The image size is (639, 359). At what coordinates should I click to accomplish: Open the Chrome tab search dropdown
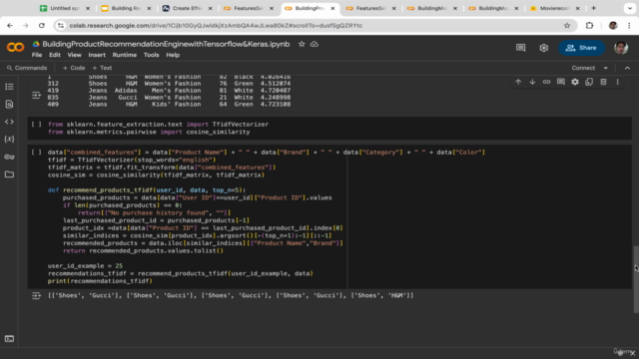click(x=630, y=8)
